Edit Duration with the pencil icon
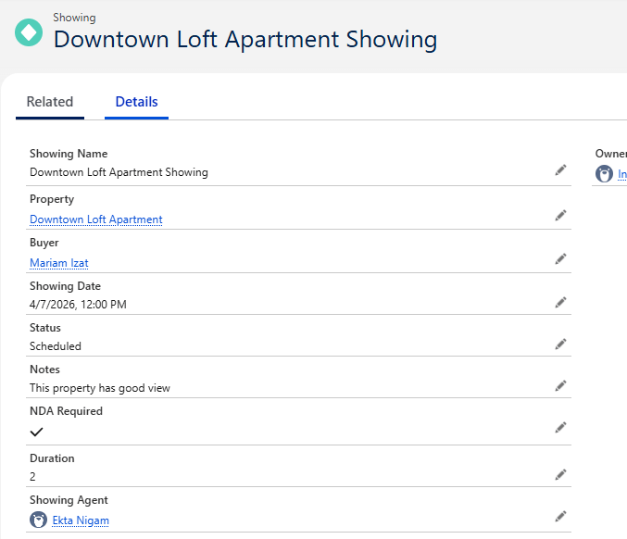The height and width of the screenshot is (539, 627). [x=560, y=474]
